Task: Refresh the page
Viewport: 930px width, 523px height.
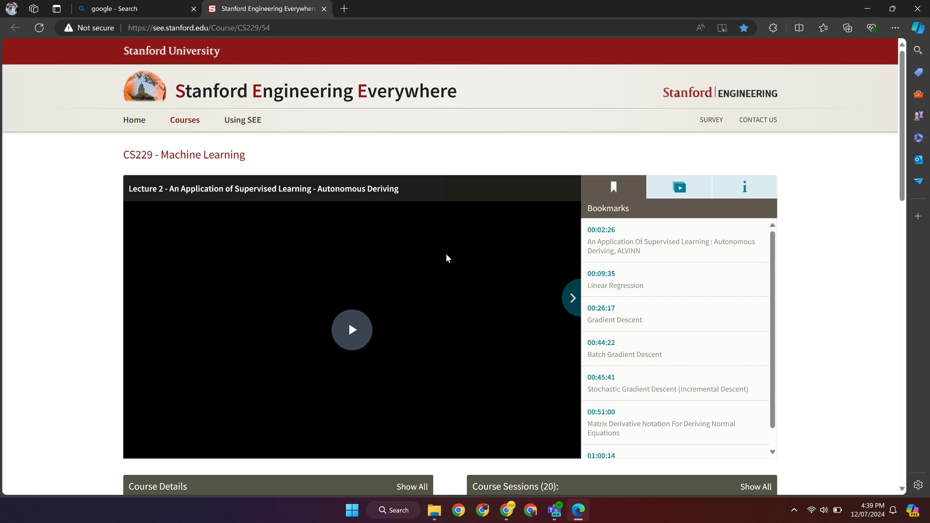Action: tap(39, 28)
